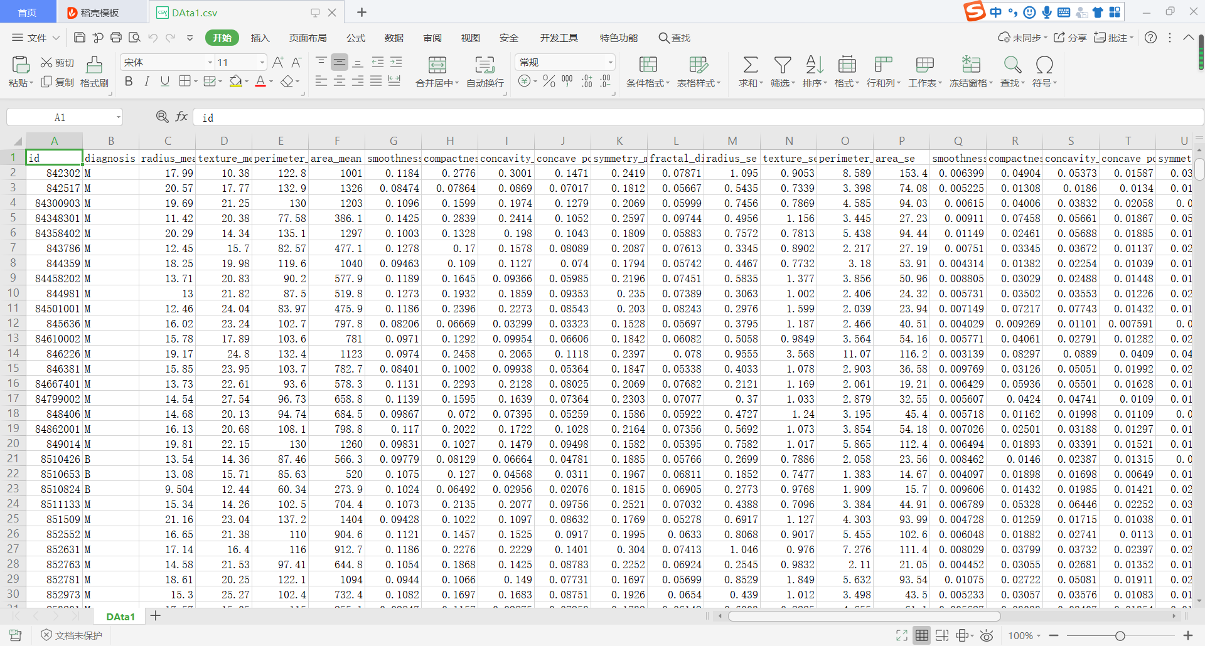Toggle Bold formatting
Image resolution: width=1205 pixels, height=646 pixels.
(129, 82)
